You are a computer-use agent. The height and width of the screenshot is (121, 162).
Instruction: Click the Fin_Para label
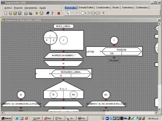[x=114, y=60]
